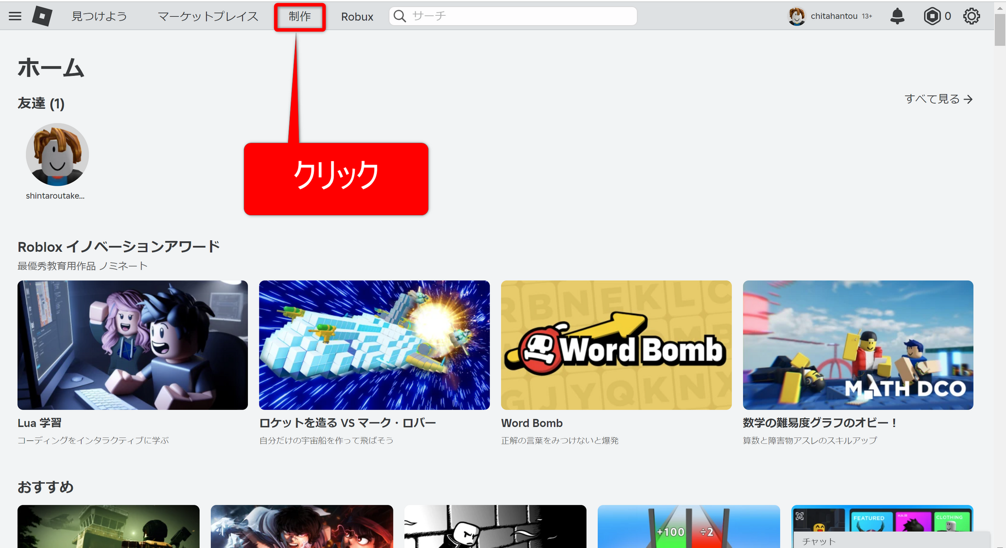Click the Roblox logo icon

pyautogui.click(x=42, y=16)
